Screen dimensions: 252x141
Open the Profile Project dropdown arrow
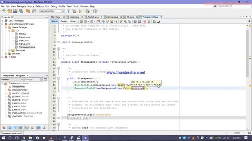(x=99, y=11)
